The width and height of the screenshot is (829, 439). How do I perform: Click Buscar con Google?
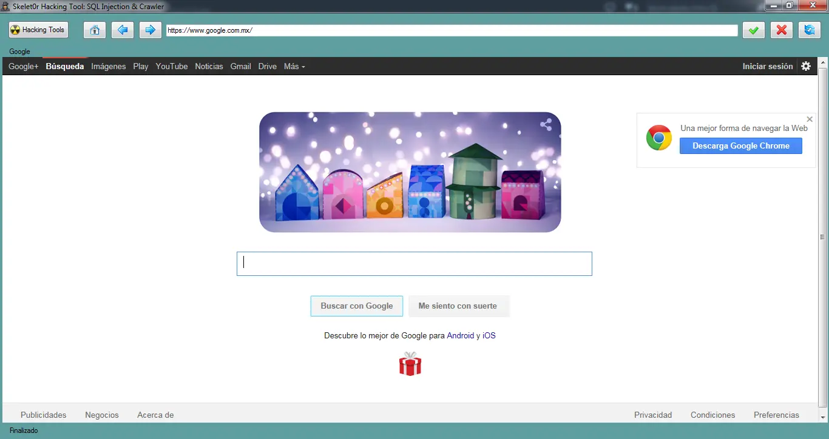point(357,306)
